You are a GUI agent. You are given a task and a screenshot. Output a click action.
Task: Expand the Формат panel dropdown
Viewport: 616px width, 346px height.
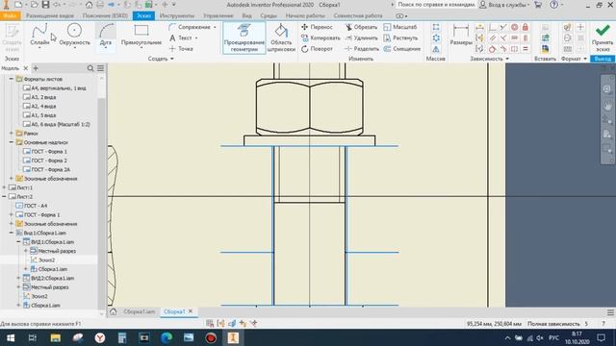pos(574,59)
